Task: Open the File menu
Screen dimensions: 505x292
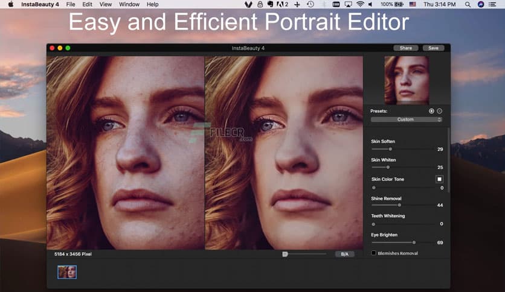Action: click(x=71, y=4)
